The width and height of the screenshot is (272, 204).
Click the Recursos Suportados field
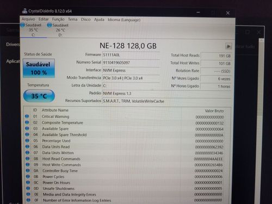pyautogui.click(x=166, y=101)
